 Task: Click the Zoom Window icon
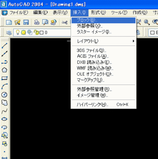147,22
